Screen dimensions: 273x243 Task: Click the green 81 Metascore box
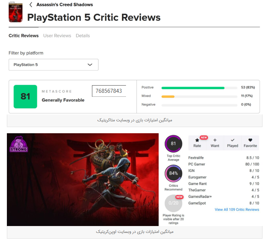pos(25,96)
